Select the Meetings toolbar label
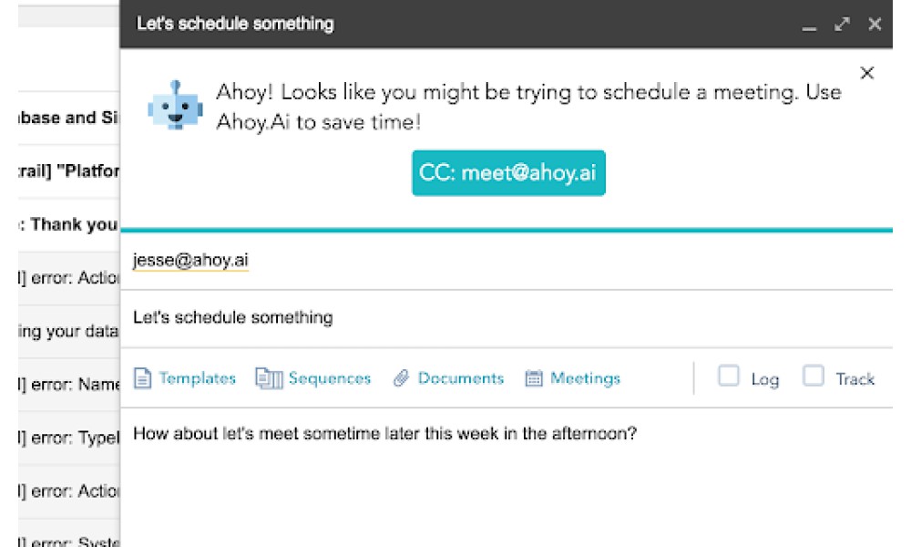The width and height of the screenshot is (911, 547). [x=585, y=378]
